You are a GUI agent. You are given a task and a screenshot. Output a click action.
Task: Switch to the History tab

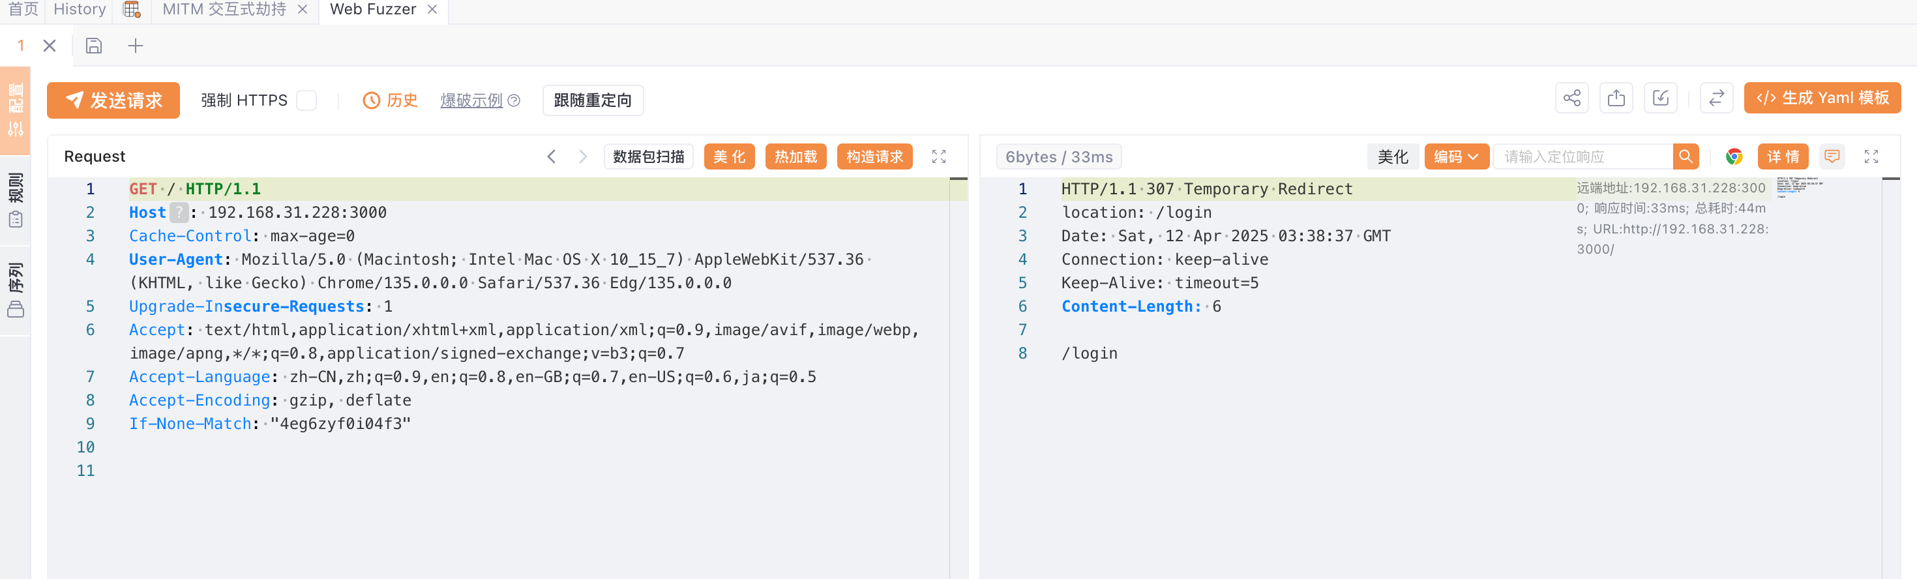(80, 10)
